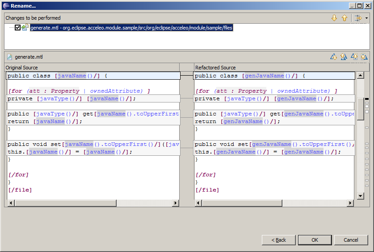Click the Back button
This screenshot has width=374, height=252.
279,240
